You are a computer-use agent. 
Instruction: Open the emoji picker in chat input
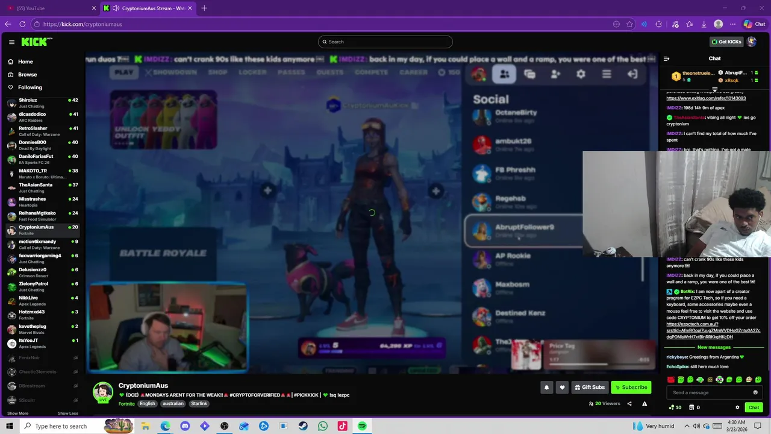click(755, 392)
